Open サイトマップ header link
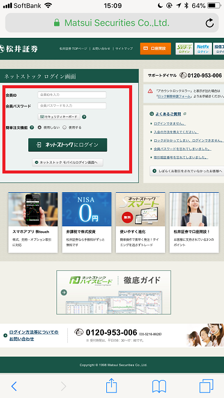This screenshot has width=224, height=398. tap(124, 49)
